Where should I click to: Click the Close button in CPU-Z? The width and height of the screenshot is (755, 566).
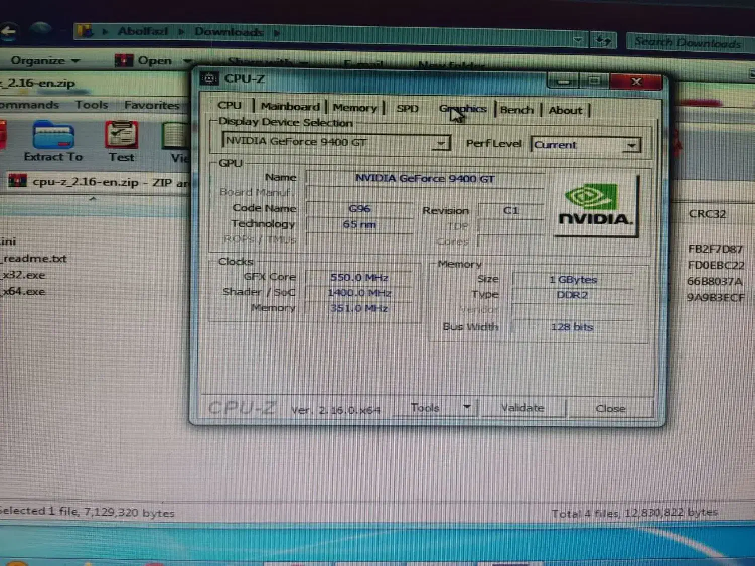(x=610, y=409)
